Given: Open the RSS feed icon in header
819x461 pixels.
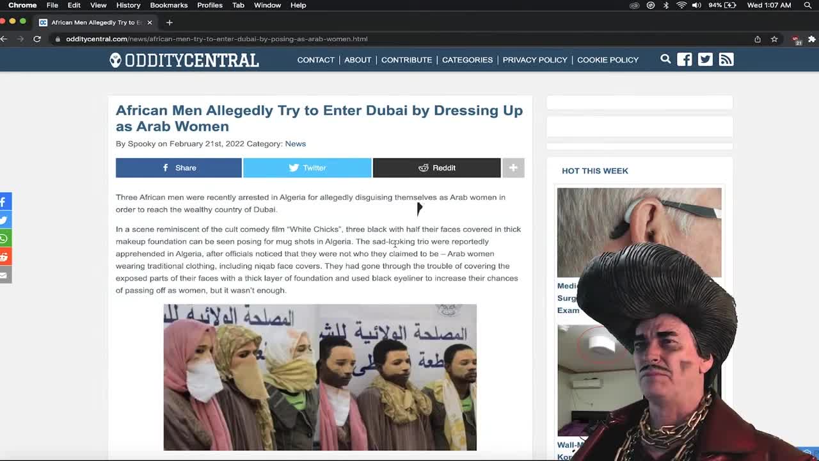Looking at the screenshot, I should (726, 60).
